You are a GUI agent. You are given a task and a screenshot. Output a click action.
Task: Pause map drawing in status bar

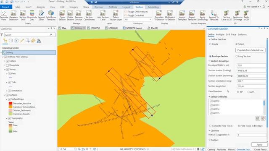click(x=198, y=149)
